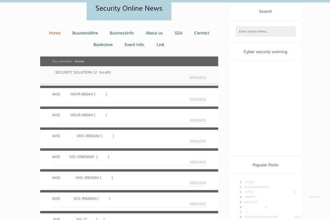
Task: Click the 2015/12/12 date text
Action: point(197,78)
